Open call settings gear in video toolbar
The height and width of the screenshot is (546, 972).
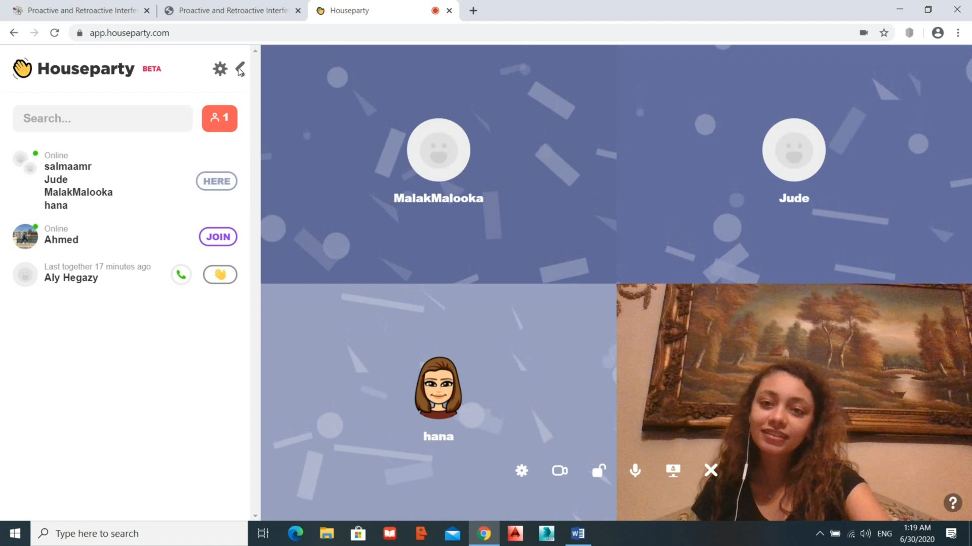click(x=521, y=471)
